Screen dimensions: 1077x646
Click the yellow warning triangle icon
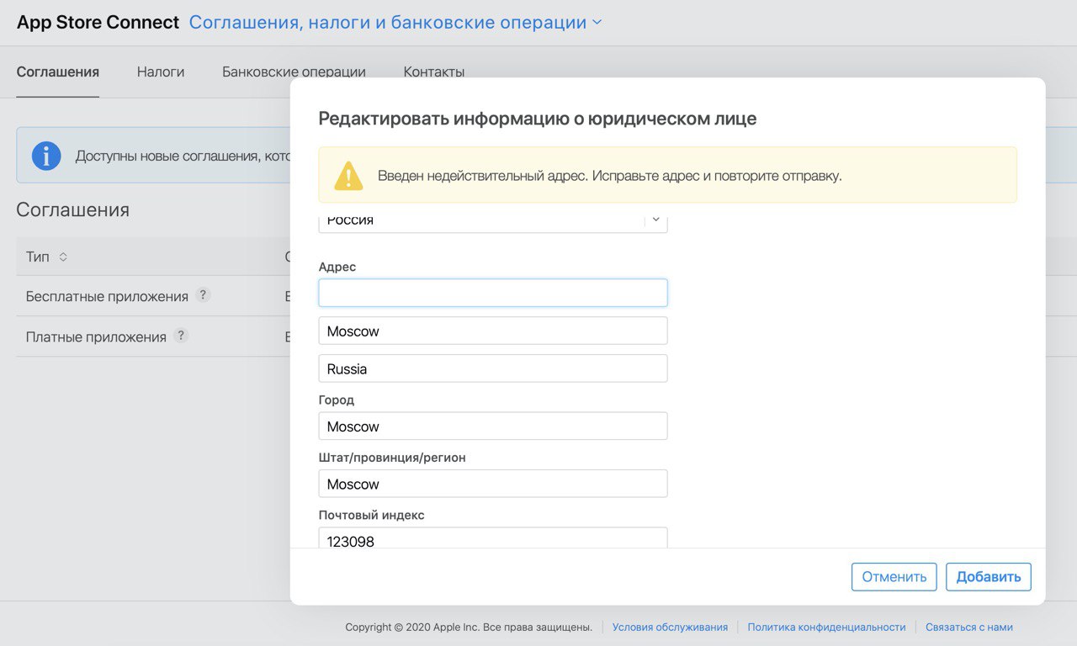[x=348, y=176]
